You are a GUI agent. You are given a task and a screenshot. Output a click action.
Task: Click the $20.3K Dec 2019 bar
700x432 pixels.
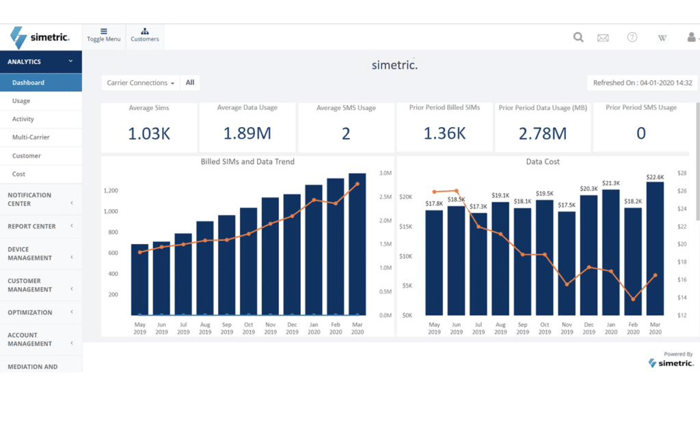click(x=589, y=255)
